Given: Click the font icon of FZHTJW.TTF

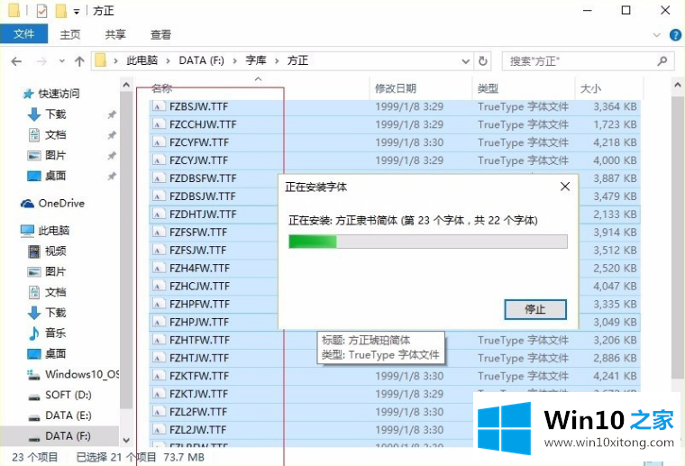Looking at the screenshot, I should 159,358.
